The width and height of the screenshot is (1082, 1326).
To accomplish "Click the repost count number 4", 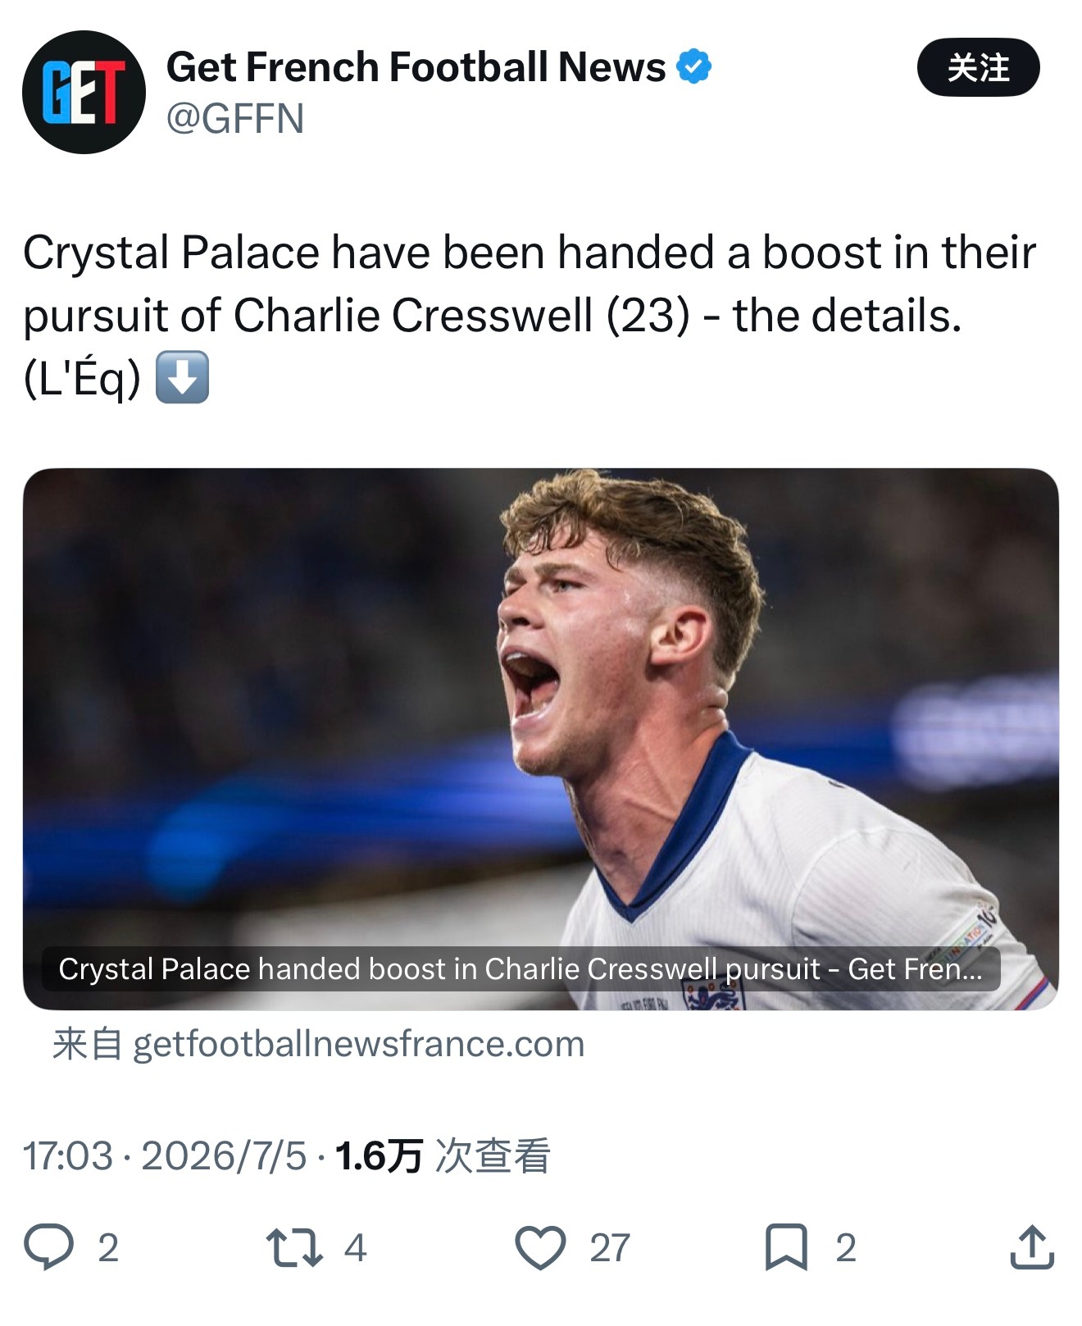I will 355,1248.
